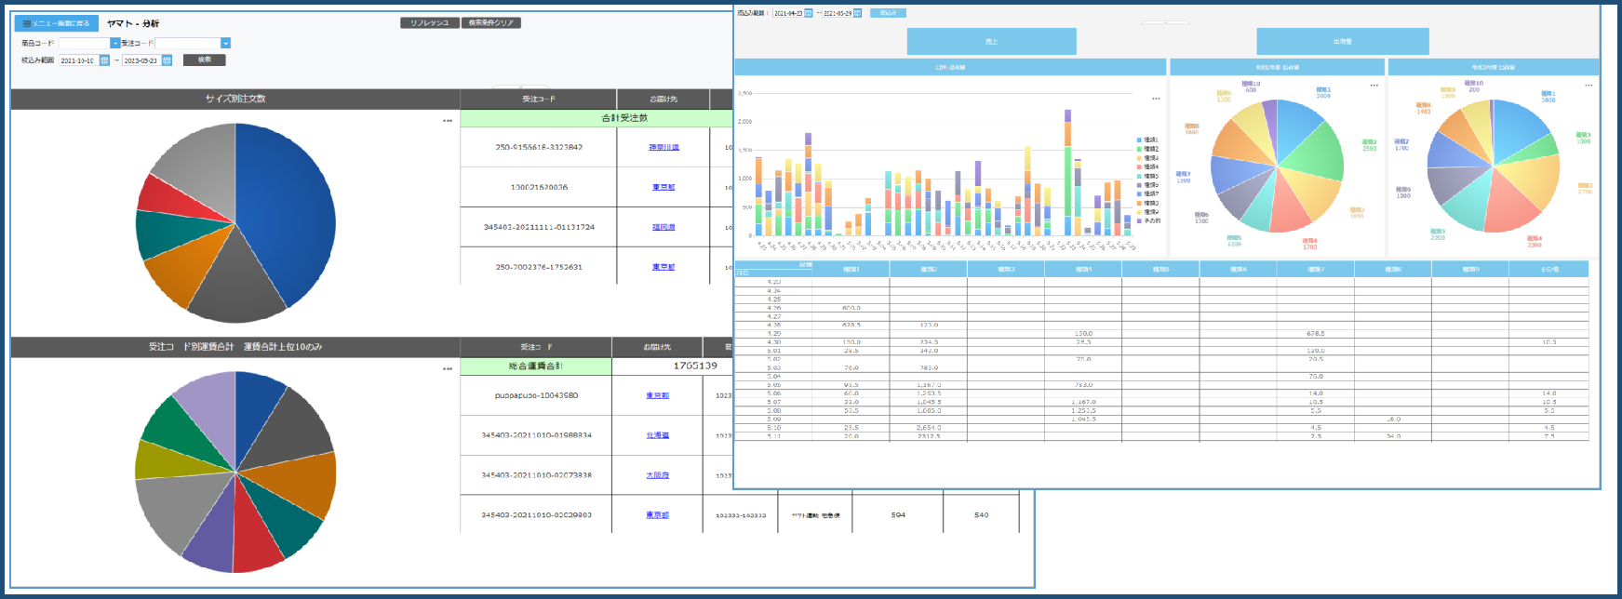Toggle 種類1 in the bar chart legend
The image size is (1622, 599).
pos(1148,140)
